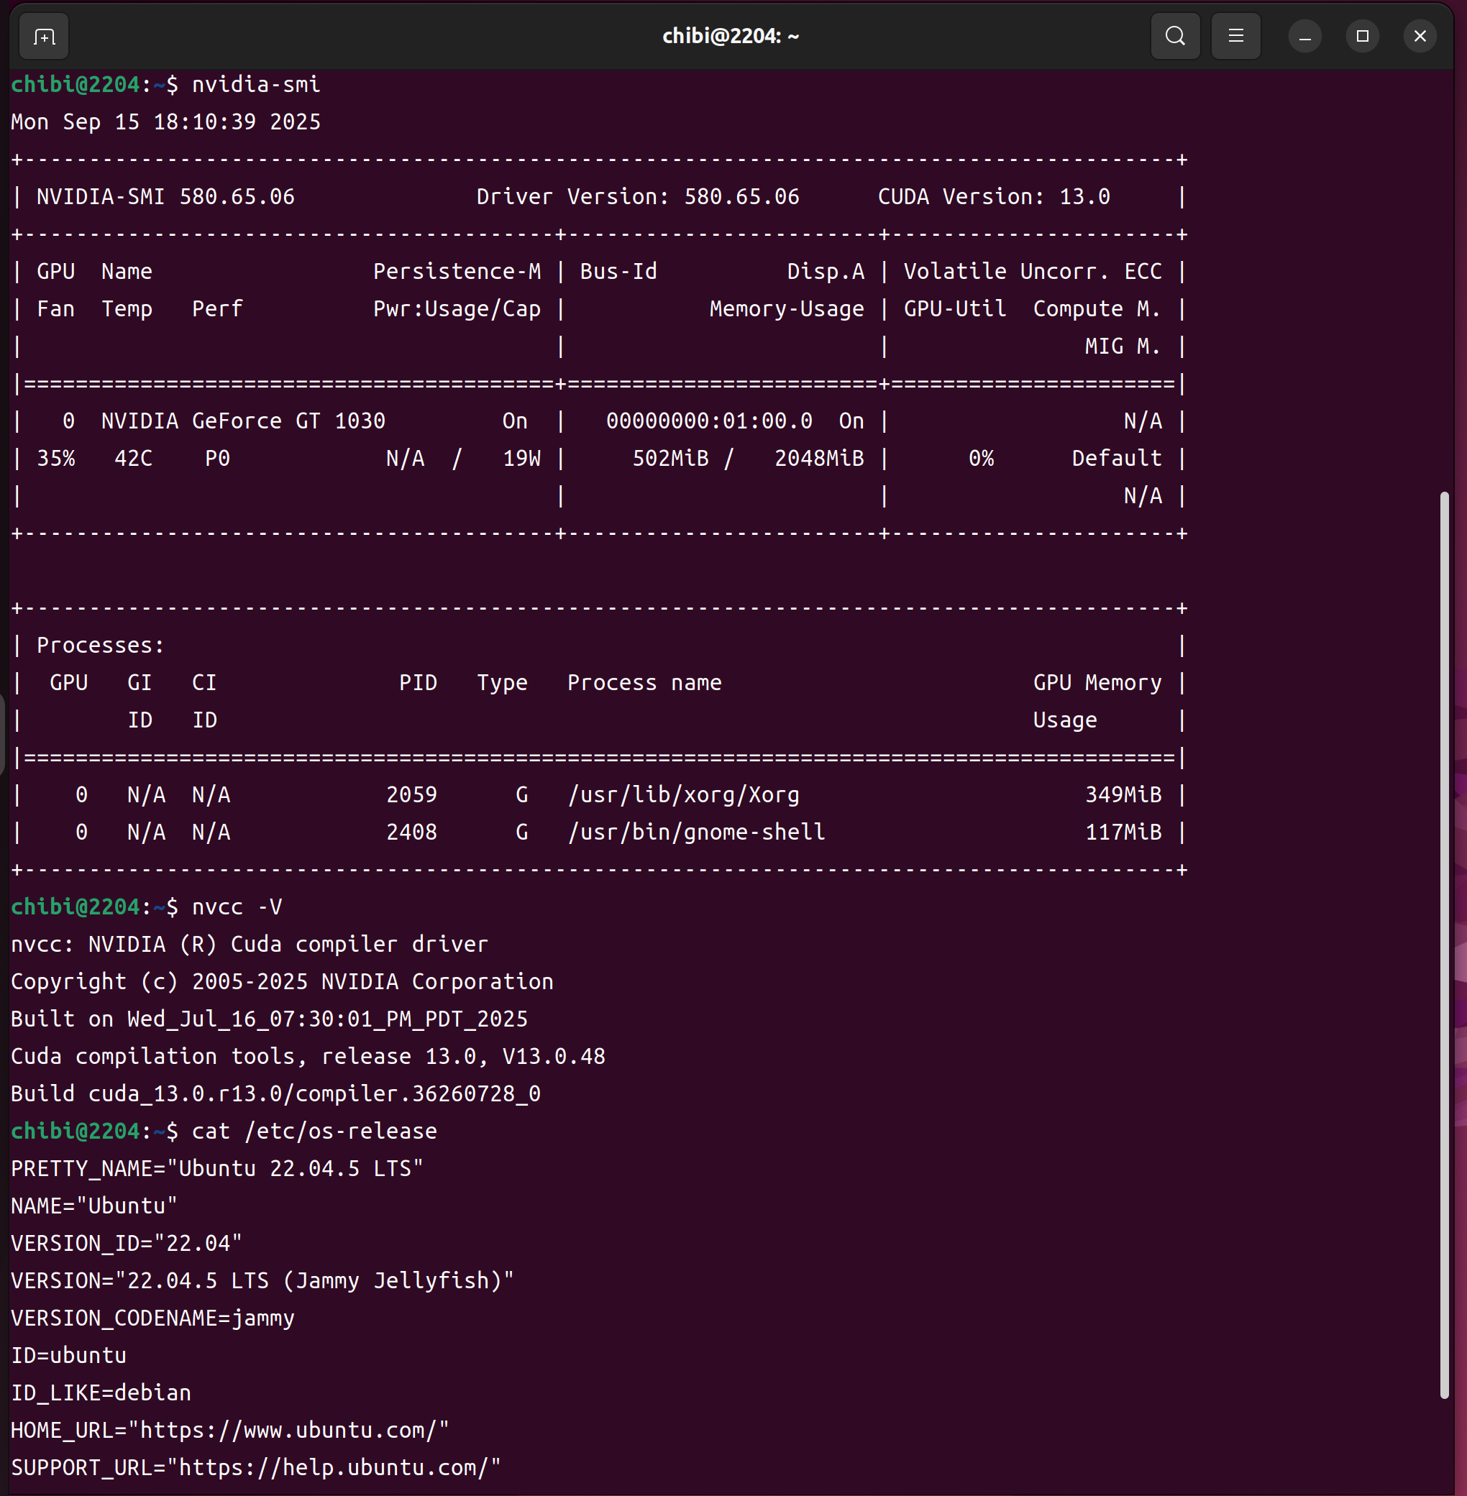Image resolution: width=1467 pixels, height=1496 pixels.
Task: Click the NVIDIA GeForce GT 1030 name
Action: tap(244, 421)
